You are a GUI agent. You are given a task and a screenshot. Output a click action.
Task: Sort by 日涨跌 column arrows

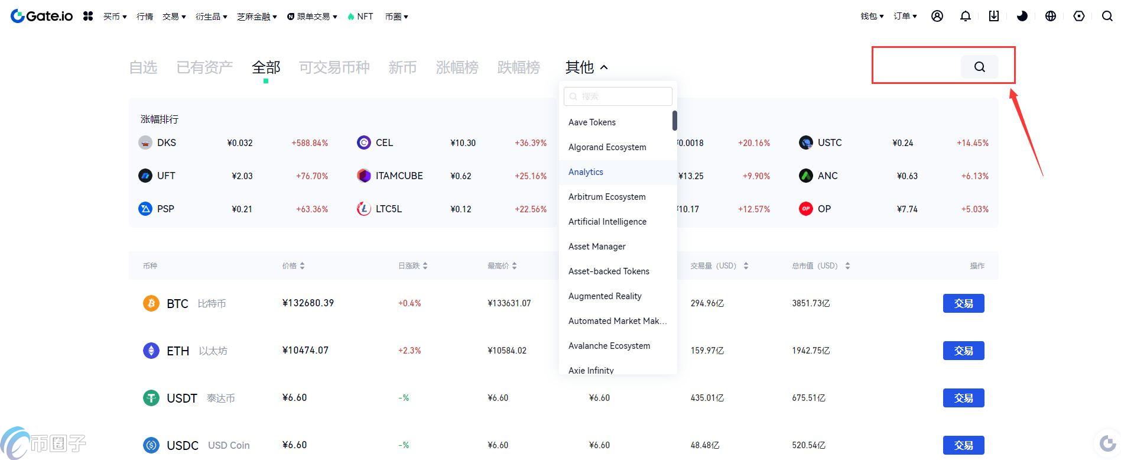point(425,266)
